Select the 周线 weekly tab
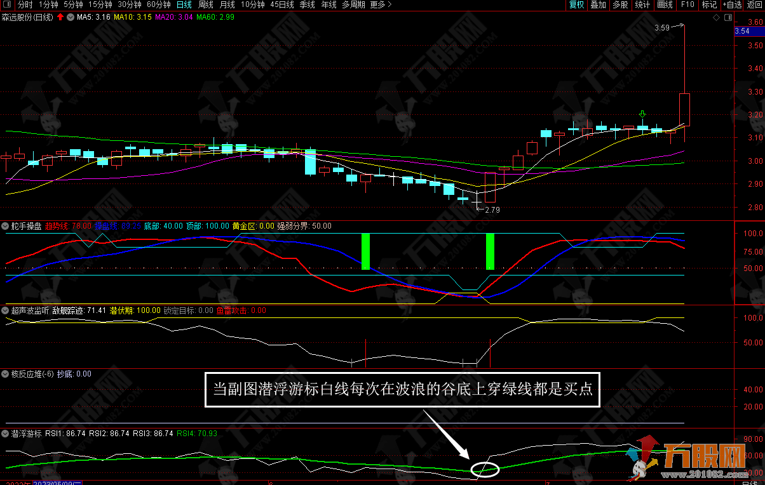Image resolution: width=765 pixels, height=485 pixels. 206,4
